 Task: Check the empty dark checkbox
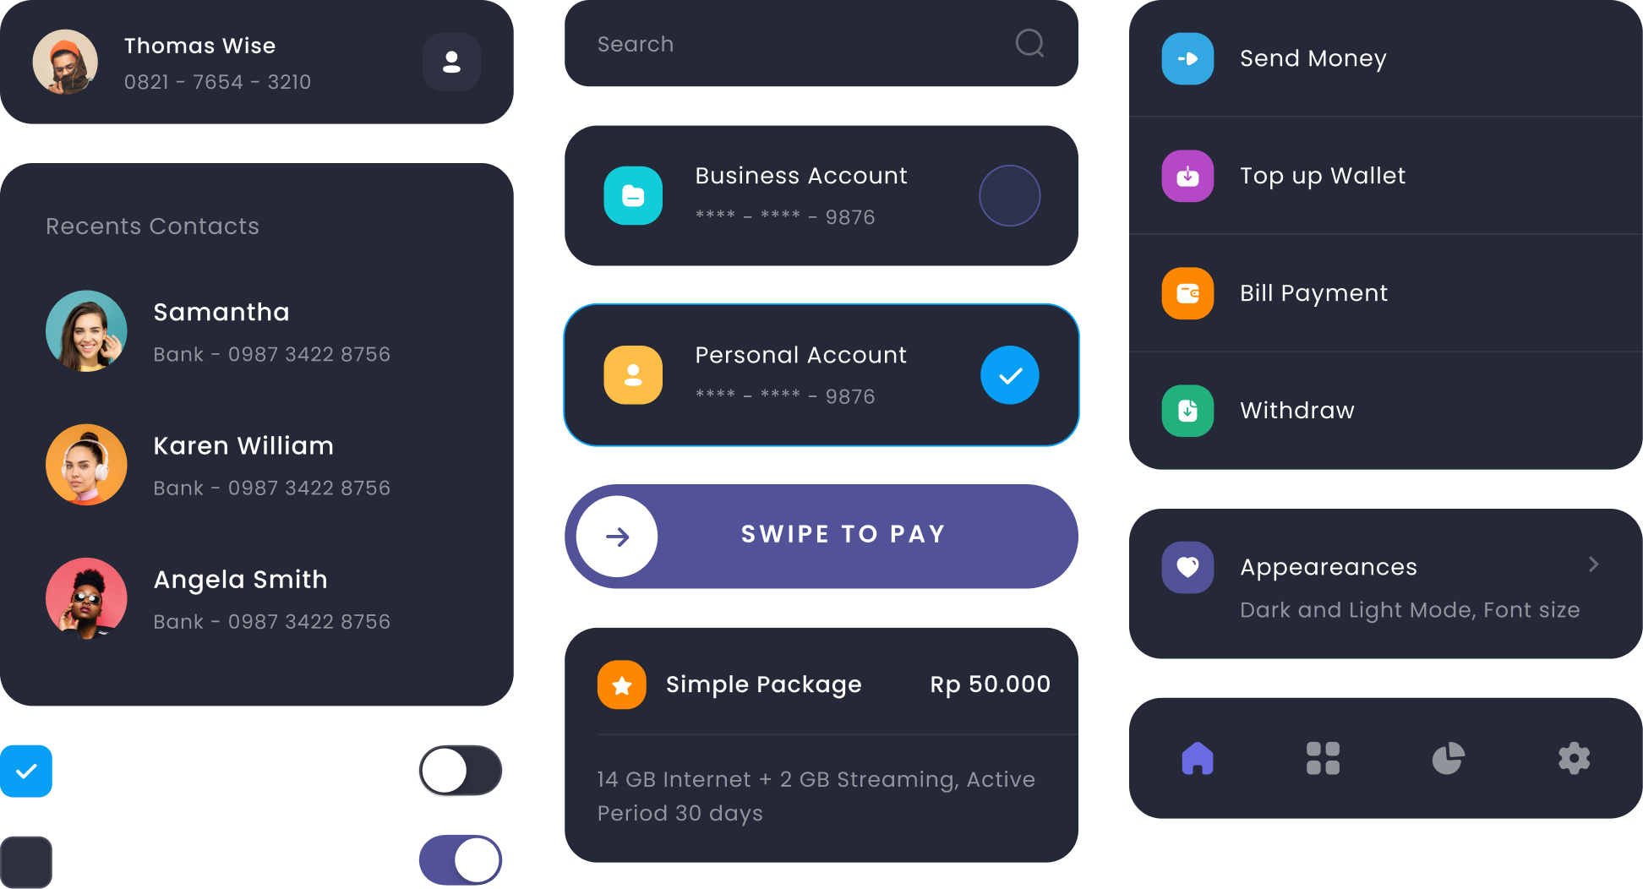click(26, 862)
